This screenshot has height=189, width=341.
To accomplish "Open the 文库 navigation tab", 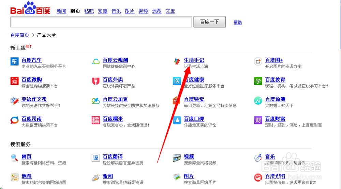I will tap(170, 11).
